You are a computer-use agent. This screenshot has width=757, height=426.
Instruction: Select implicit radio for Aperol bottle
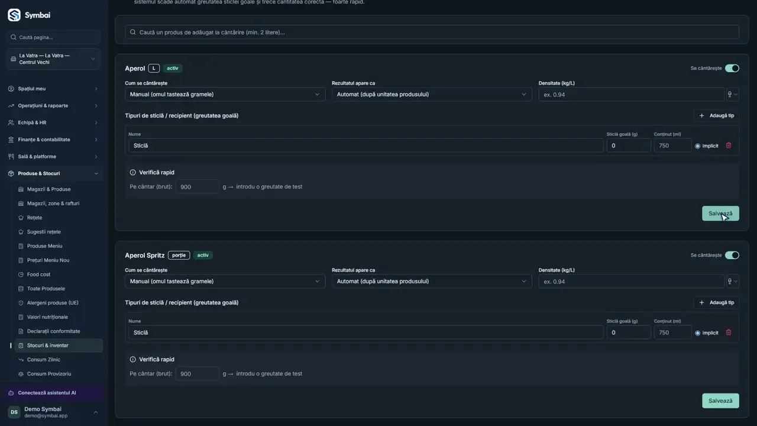[697, 146]
